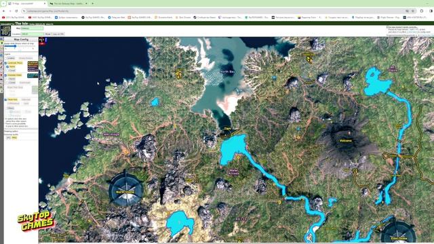Click the Volcano label on the map

(x=345, y=140)
